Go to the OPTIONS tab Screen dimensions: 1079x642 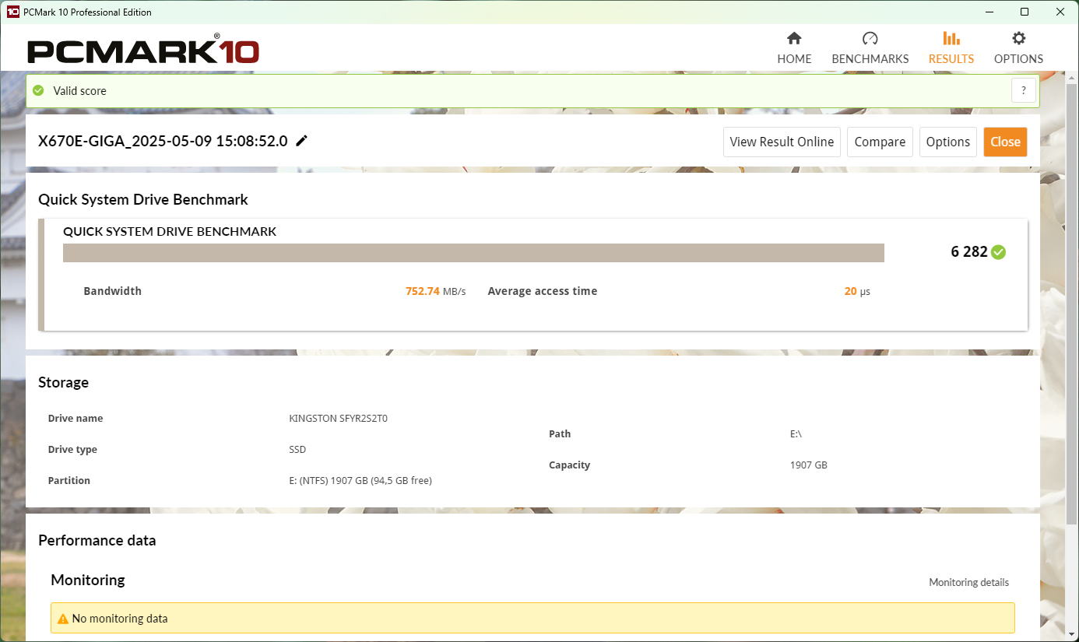tap(1018, 48)
